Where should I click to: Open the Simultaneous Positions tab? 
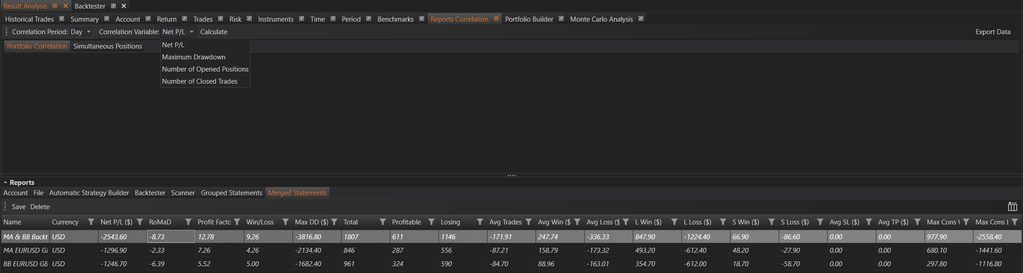108,46
